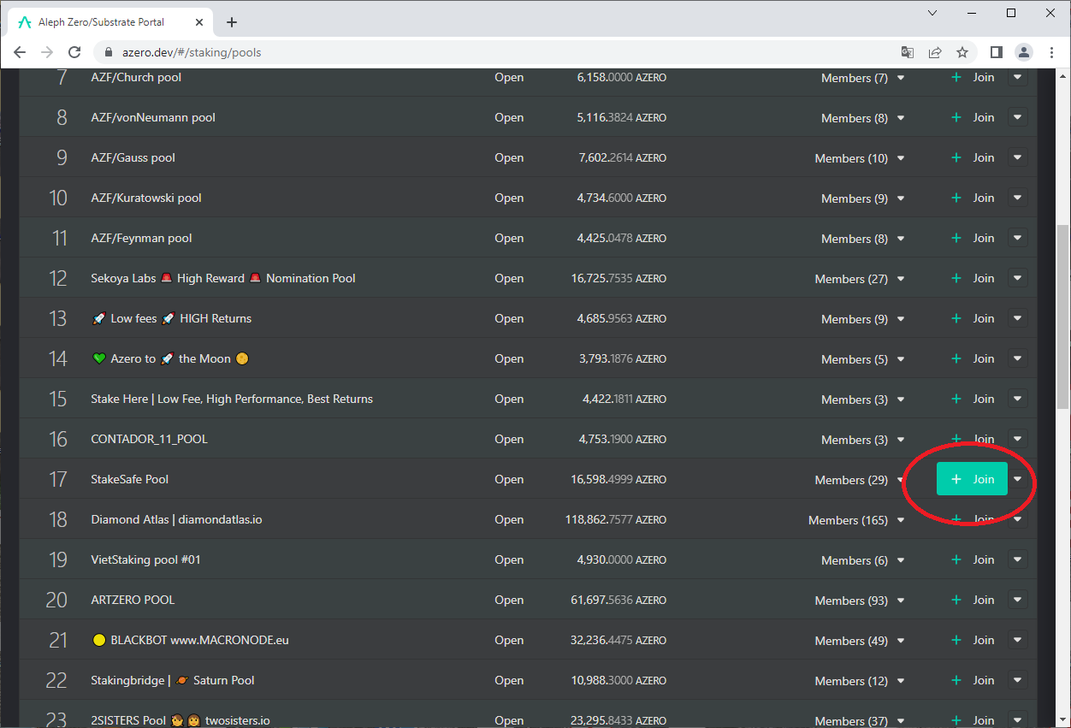Click pool name "VietStaking pool #01"
Screen dimensions: 1071x728
pos(146,559)
